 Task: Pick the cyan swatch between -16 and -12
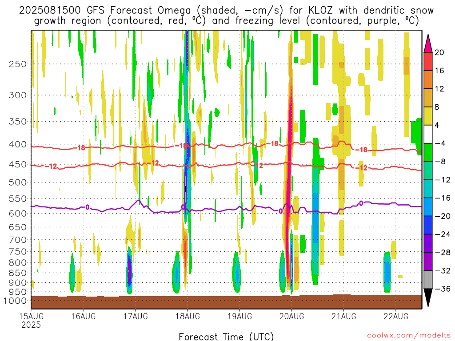point(428,189)
